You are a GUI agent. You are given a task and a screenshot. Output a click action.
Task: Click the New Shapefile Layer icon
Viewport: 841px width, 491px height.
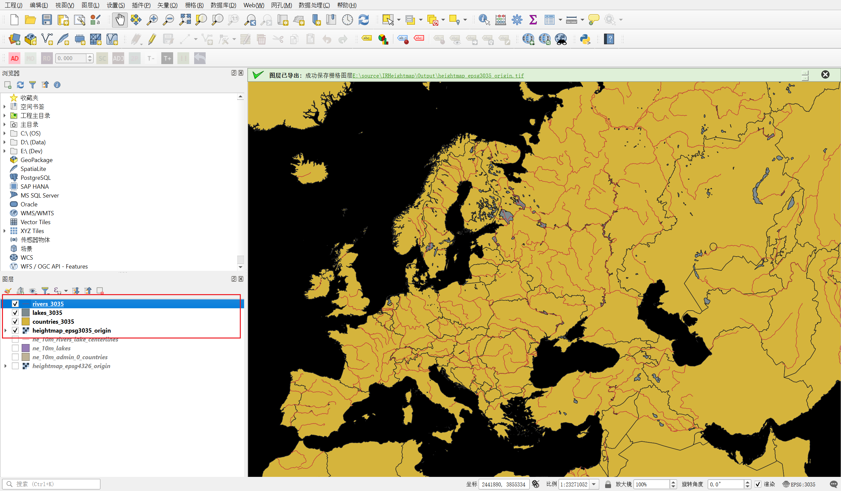[47, 39]
